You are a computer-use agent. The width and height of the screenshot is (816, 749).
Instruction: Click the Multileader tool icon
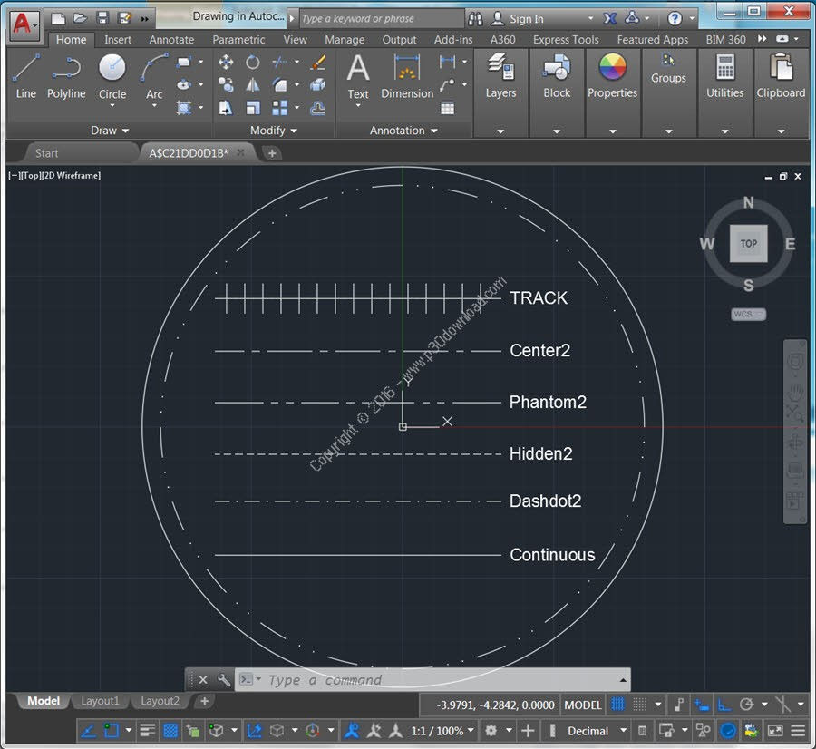[447, 85]
